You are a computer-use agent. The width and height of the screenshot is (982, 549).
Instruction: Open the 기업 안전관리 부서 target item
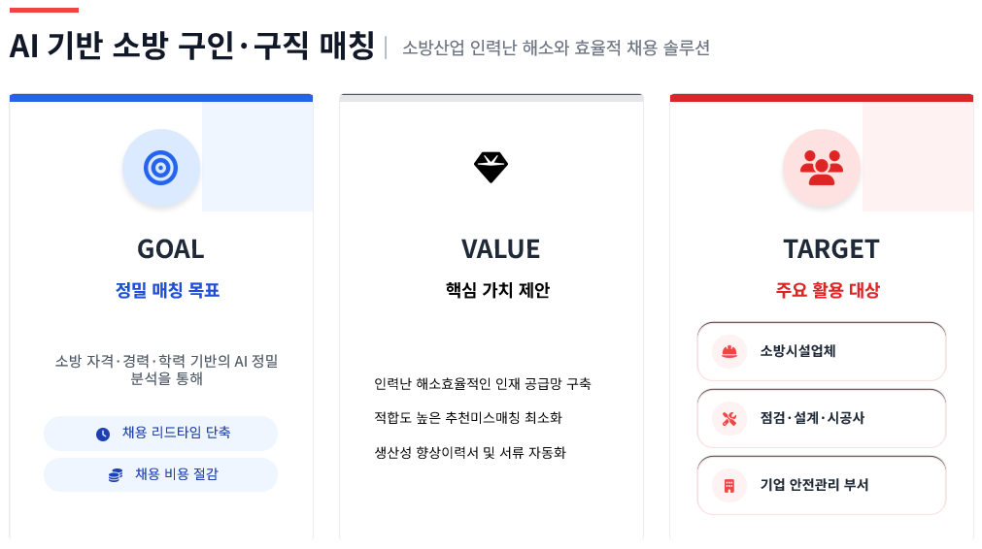[821, 485]
